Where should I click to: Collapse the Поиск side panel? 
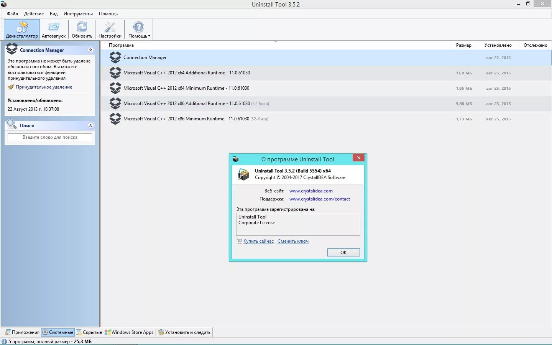pos(90,125)
